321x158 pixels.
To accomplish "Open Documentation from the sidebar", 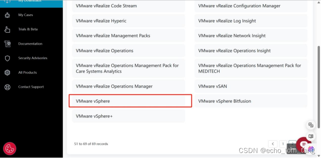I will click(x=30, y=44).
